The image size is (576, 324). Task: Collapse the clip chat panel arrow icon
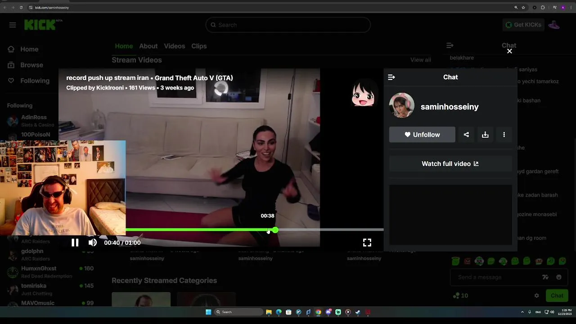pyautogui.click(x=391, y=77)
